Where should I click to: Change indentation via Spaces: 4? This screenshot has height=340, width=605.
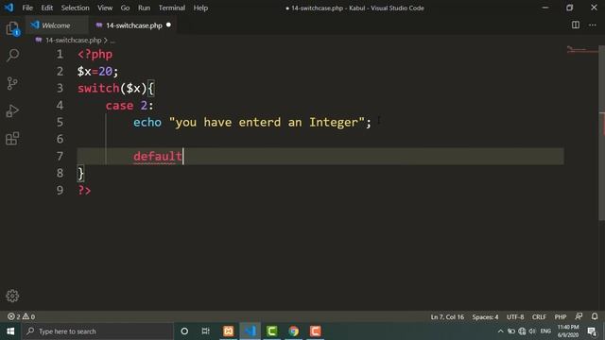485,317
